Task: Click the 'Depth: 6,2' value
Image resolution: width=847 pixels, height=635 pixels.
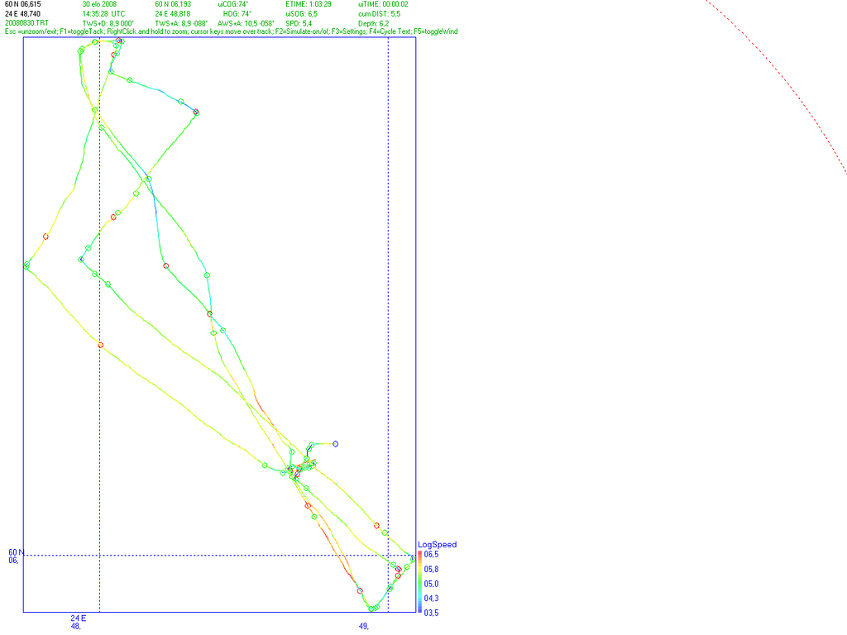Action: [373, 24]
